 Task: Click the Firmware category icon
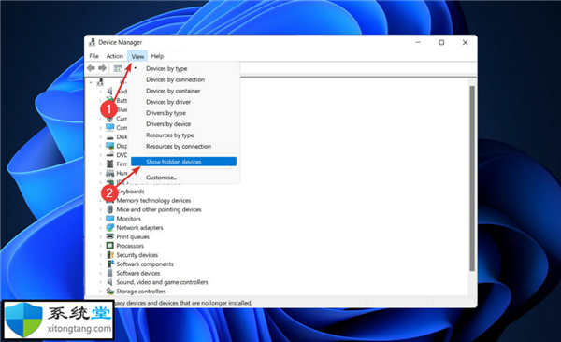[109, 164]
